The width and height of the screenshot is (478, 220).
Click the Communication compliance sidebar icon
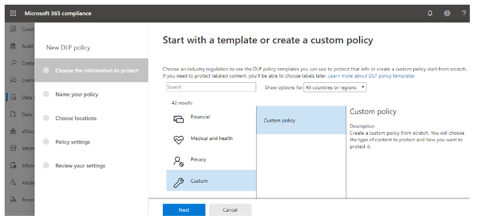click(x=13, y=80)
